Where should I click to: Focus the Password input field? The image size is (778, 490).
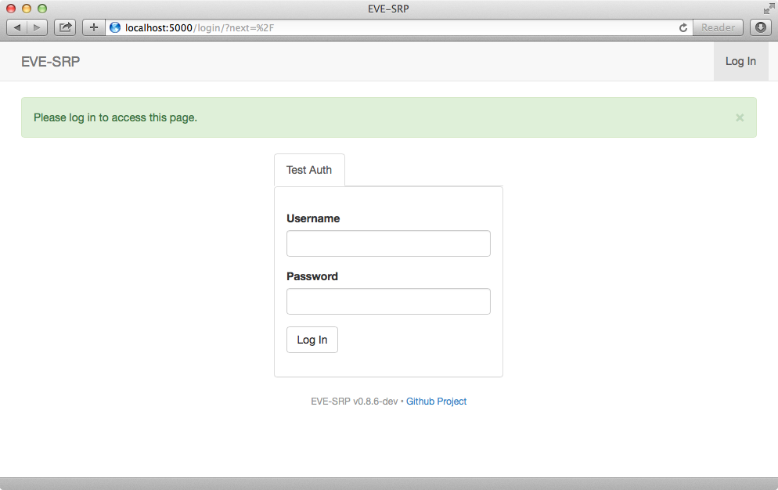coord(388,301)
